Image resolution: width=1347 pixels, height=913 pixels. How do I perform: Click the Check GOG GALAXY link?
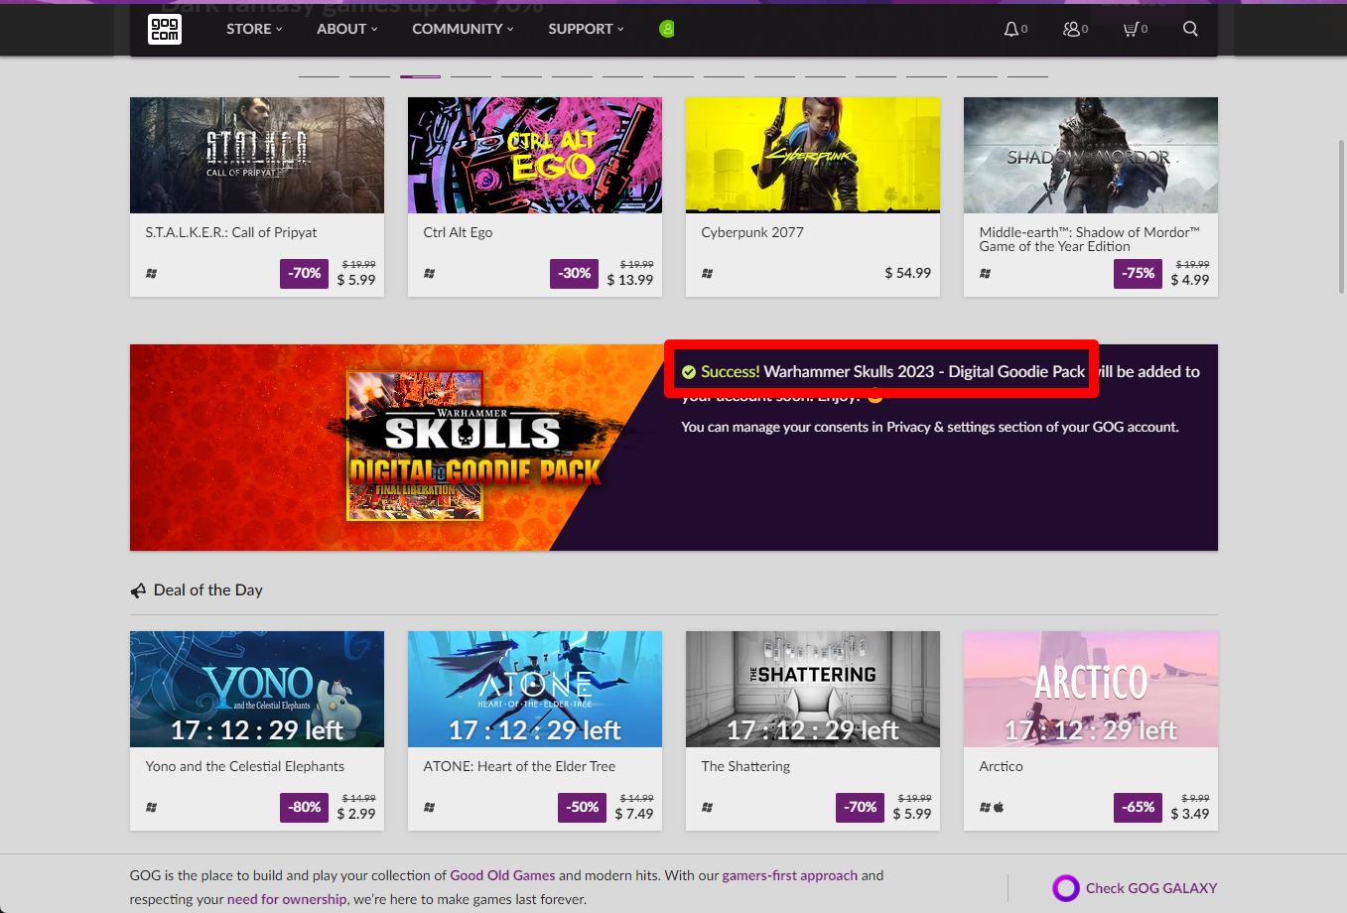point(1151,888)
